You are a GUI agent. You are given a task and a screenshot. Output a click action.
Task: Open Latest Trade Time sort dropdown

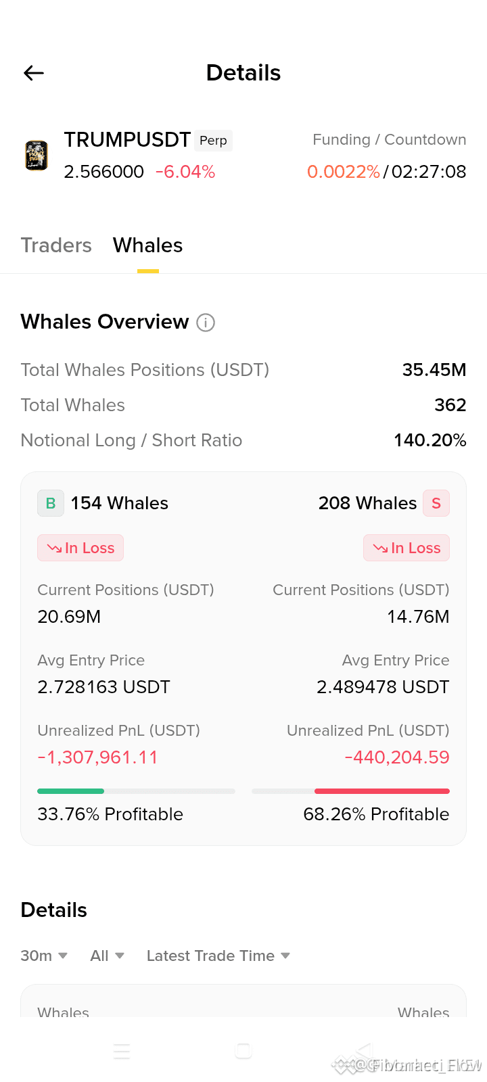coord(218,956)
